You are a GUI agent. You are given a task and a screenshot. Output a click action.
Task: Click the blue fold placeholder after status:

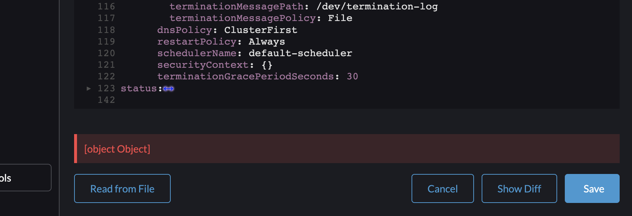click(x=169, y=88)
